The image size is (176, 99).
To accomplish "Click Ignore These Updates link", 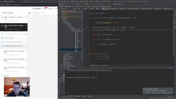I will (167, 93).
